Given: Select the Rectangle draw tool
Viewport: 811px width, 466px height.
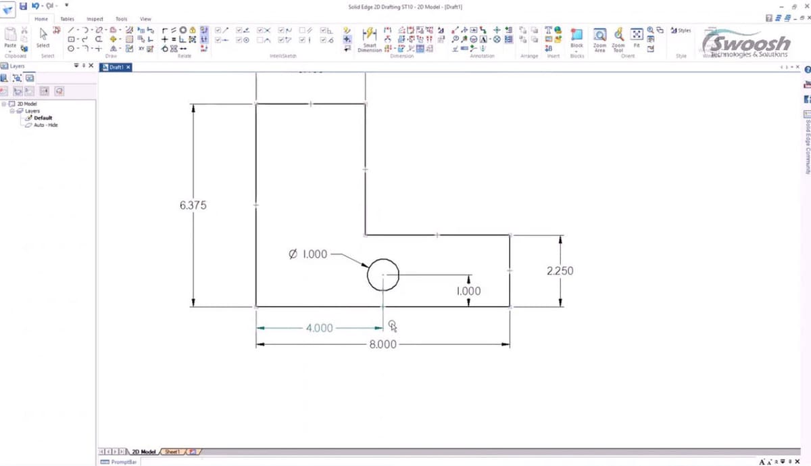Looking at the screenshot, I should (71, 40).
